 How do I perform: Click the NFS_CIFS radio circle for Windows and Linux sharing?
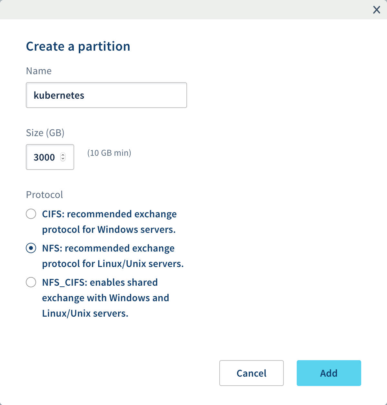point(31,282)
